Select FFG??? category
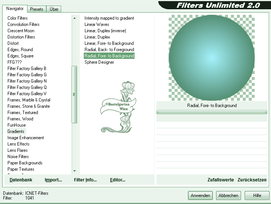Screen dimensions: 271x204 (14, 62)
